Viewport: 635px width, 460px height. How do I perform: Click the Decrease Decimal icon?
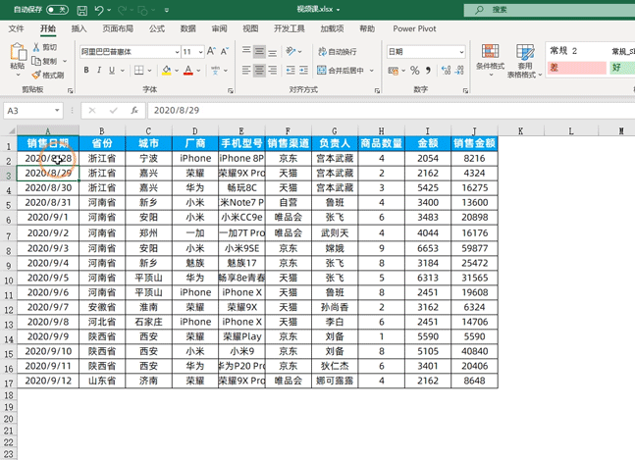point(459,71)
